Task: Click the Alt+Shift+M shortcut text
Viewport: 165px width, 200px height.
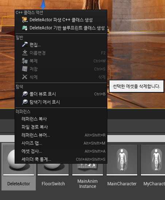Action: tap(95, 143)
